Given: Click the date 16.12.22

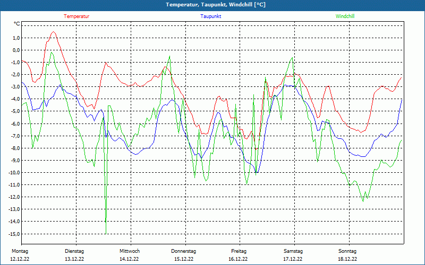Looking at the screenshot, I should (238, 259).
